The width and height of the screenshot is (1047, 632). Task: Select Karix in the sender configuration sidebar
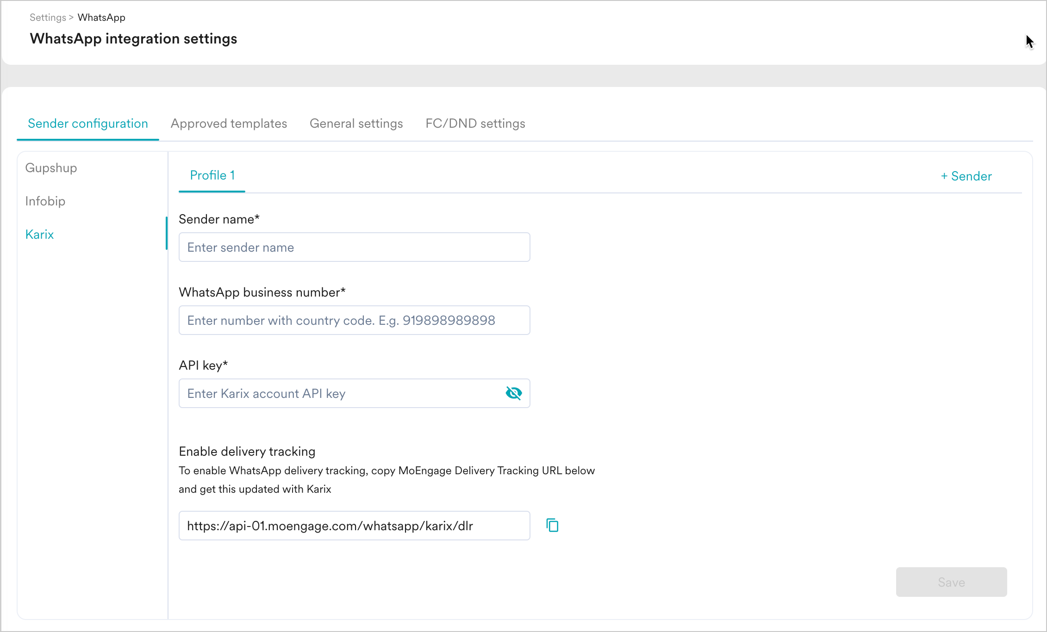point(39,235)
